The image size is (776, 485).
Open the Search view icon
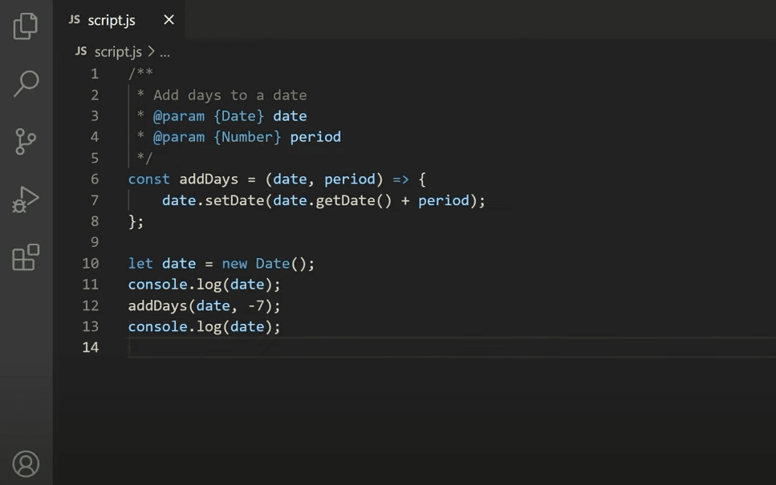[26, 83]
